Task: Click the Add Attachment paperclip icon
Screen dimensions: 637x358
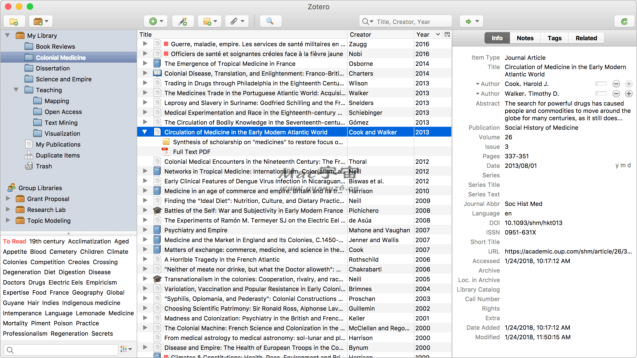Action: [x=234, y=21]
